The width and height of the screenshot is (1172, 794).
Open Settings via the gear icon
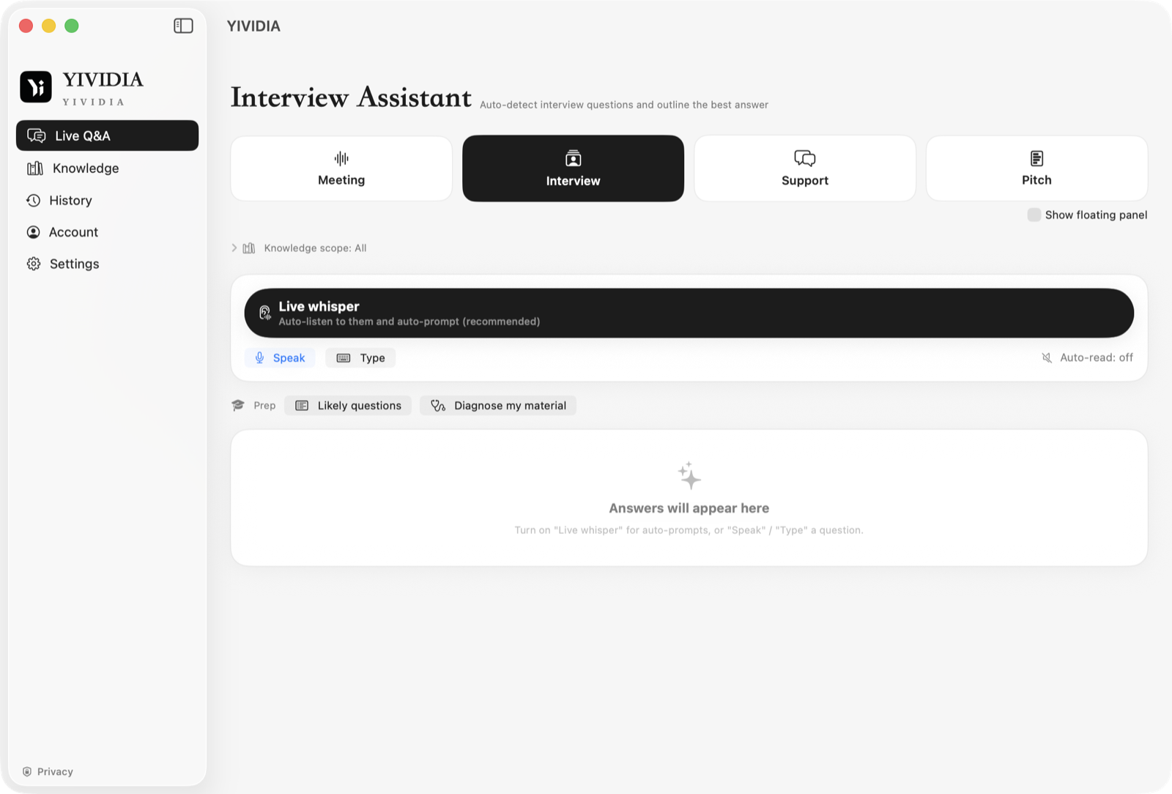click(34, 264)
